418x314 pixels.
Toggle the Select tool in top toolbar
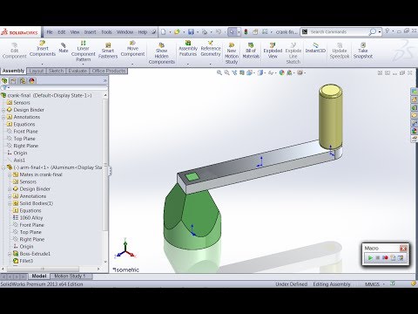coord(232,32)
